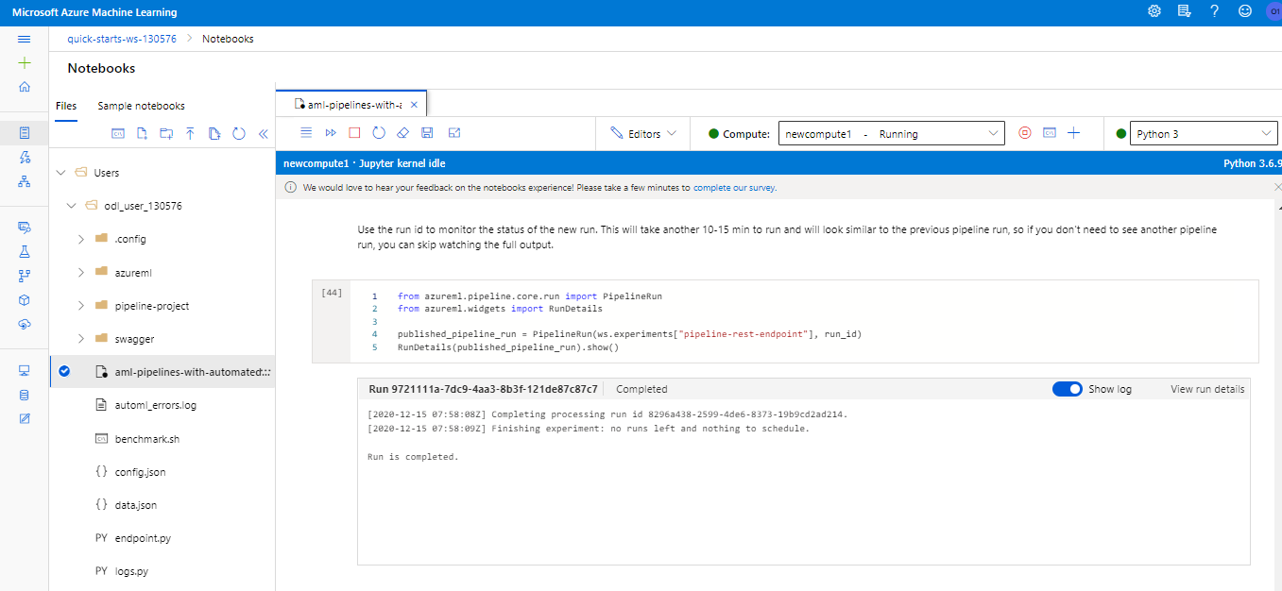Click inside code cell 44 editor
This screenshot has width=1282, height=591.
(x=804, y=322)
